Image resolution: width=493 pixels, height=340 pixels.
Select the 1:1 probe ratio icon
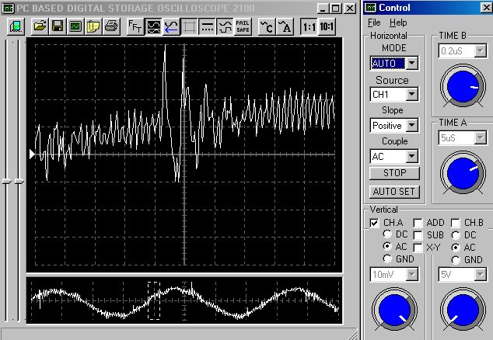[x=309, y=26]
